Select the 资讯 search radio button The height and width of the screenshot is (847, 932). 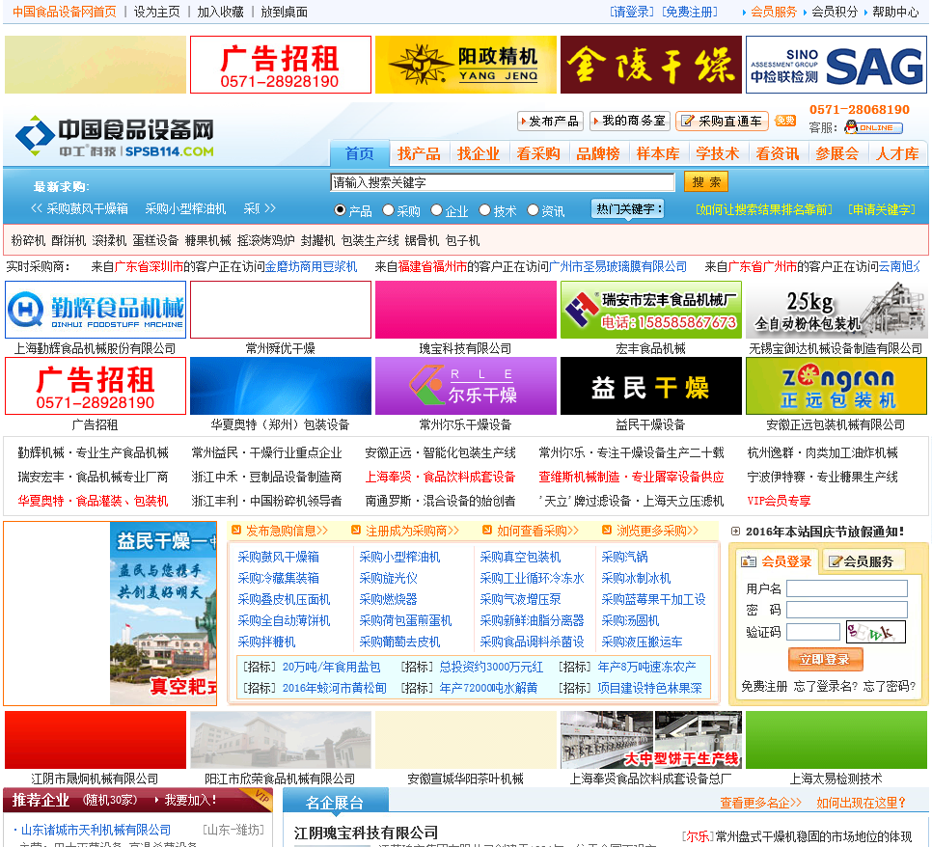coord(533,209)
